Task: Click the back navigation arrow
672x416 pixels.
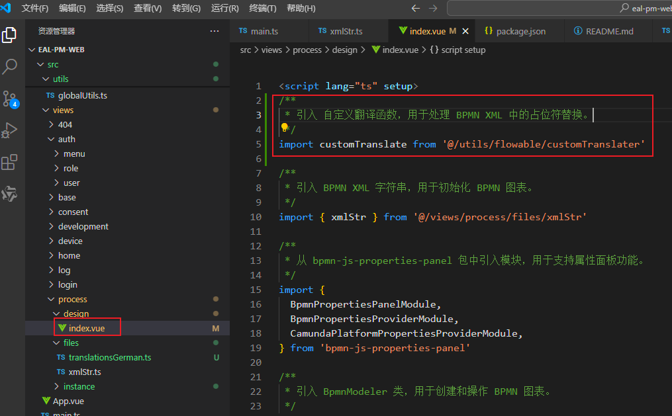Action: point(416,9)
